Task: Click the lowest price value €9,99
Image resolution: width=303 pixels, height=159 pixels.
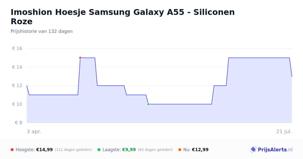Action: [129, 150]
